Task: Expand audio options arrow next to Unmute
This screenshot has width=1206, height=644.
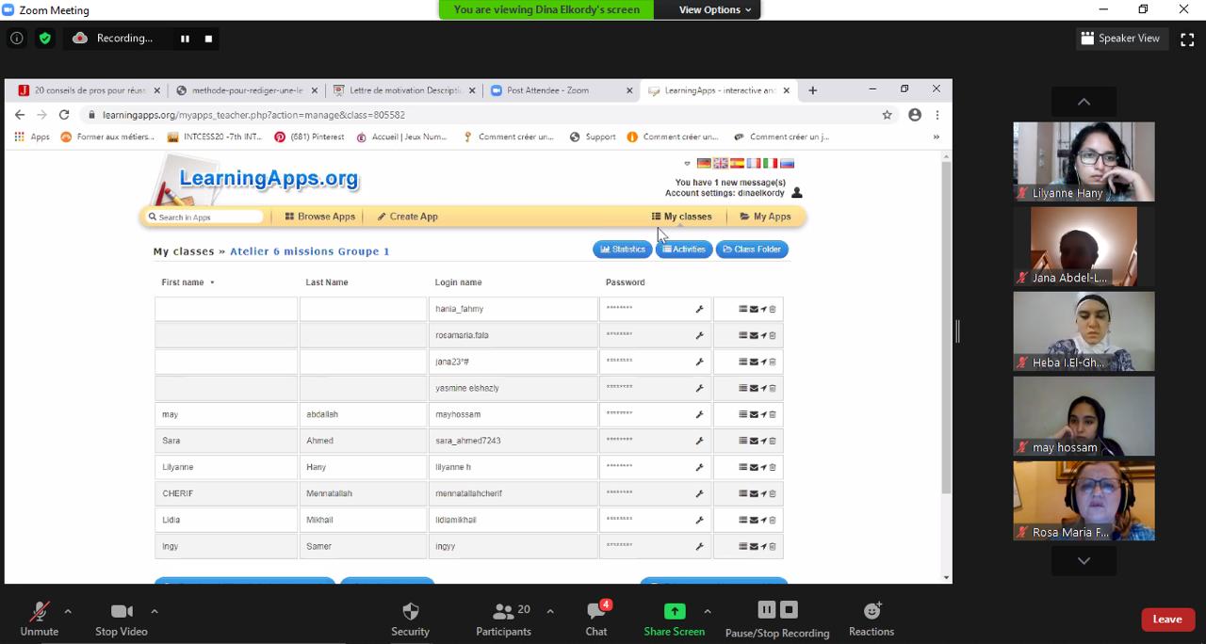Action: point(68,611)
